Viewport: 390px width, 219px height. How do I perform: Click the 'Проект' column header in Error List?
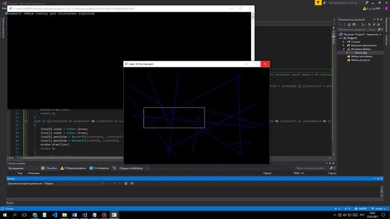click(x=268, y=173)
